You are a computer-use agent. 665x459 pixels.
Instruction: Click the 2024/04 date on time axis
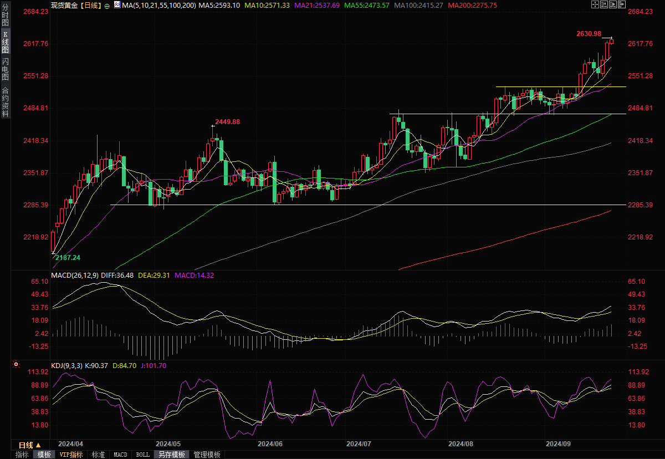point(71,444)
